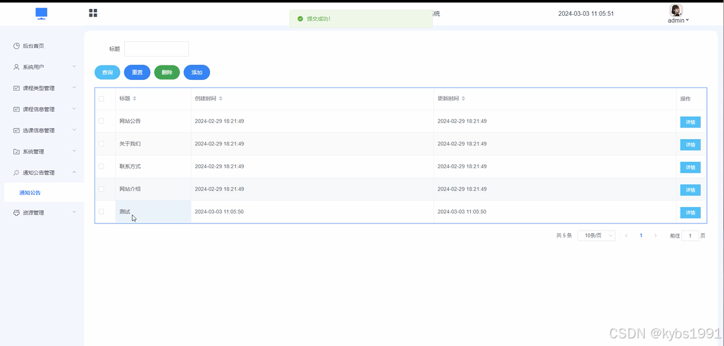724x346 pixels.
Task: Click the 资源管理 sidebar icon
Action: 16,213
